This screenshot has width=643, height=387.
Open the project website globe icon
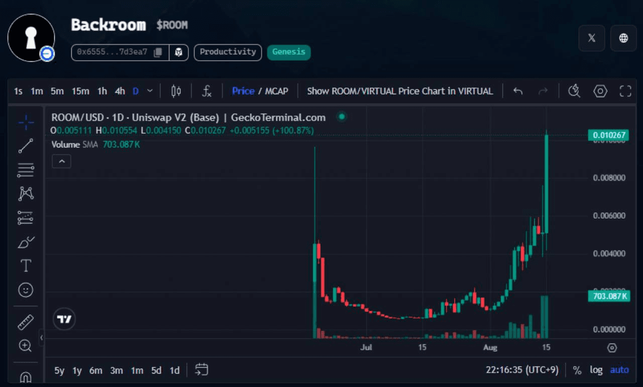pyautogui.click(x=623, y=38)
